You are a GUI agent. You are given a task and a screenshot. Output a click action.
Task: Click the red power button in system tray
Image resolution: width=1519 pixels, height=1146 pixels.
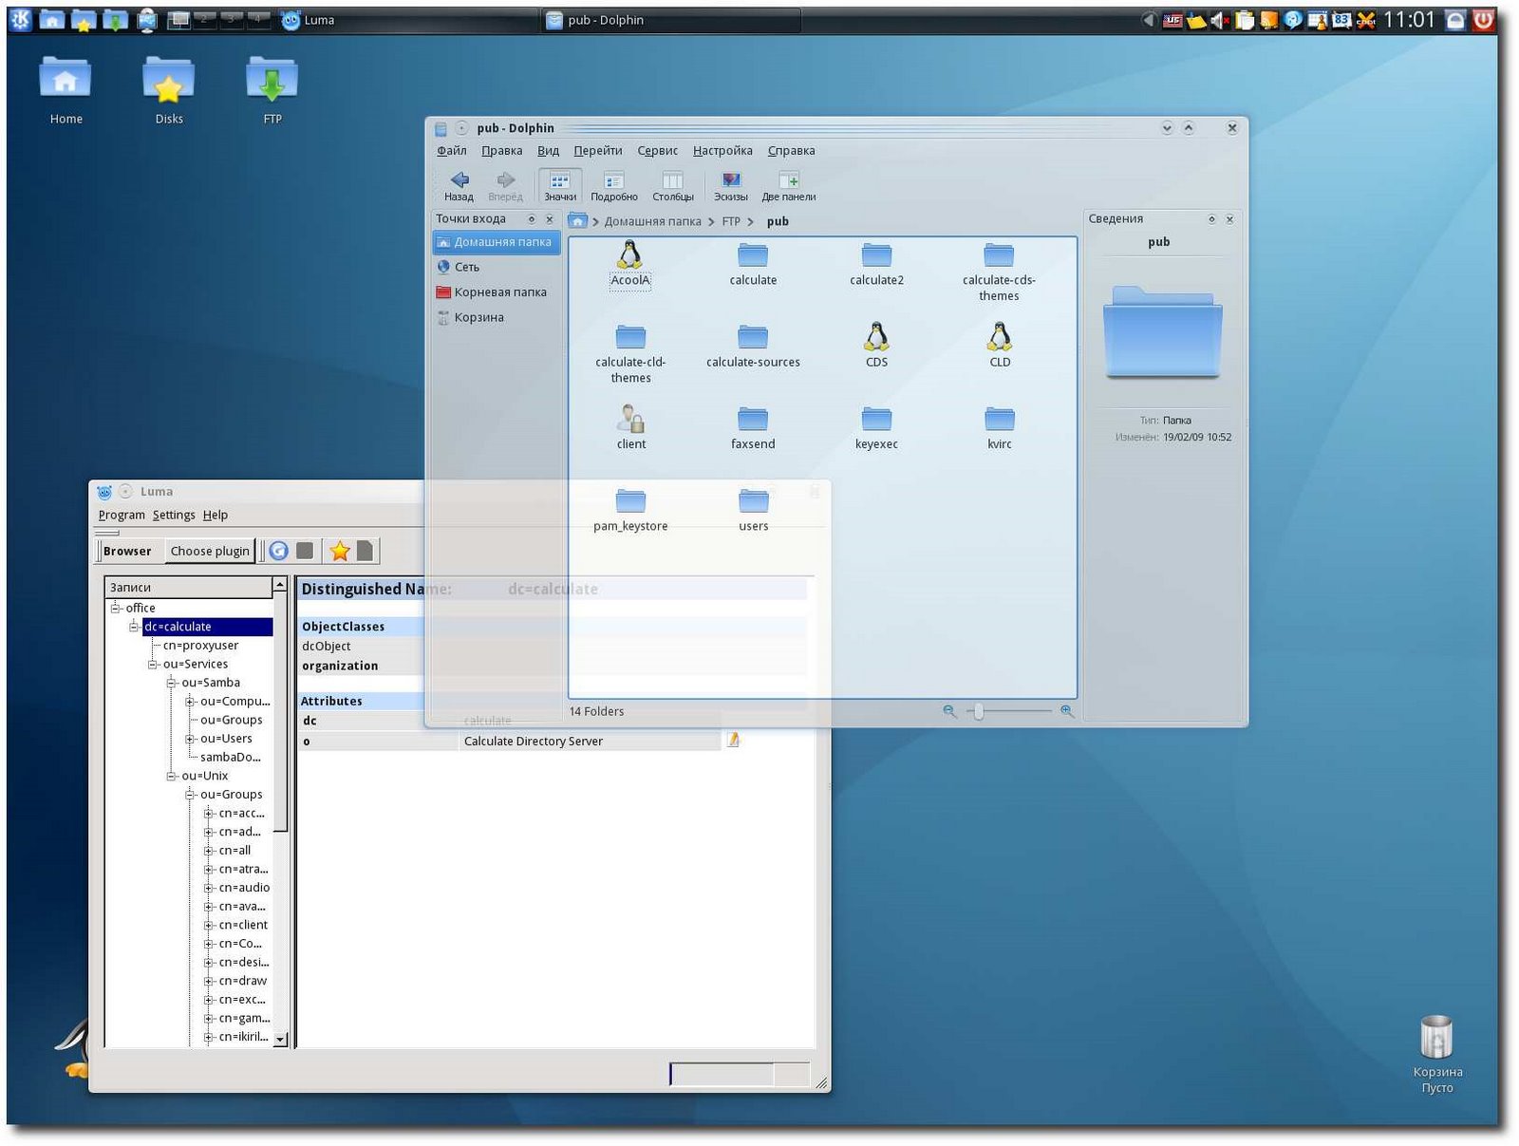coord(1484,20)
